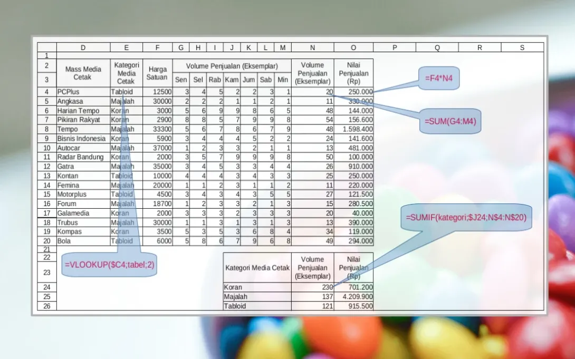Select the Bisnis Indonesia cell
The image size is (575, 359).
83,139
